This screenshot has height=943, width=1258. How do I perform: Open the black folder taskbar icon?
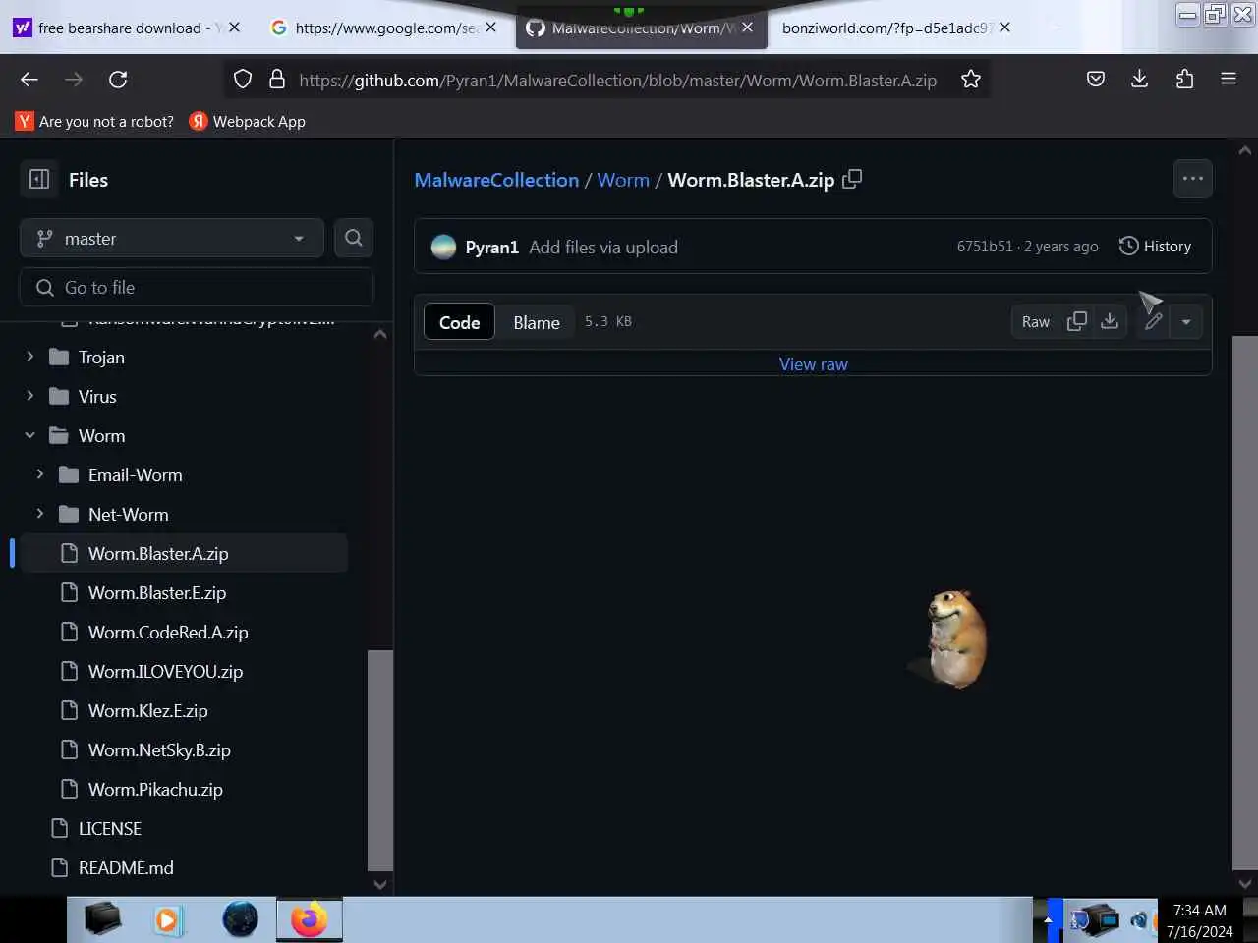[102, 919]
